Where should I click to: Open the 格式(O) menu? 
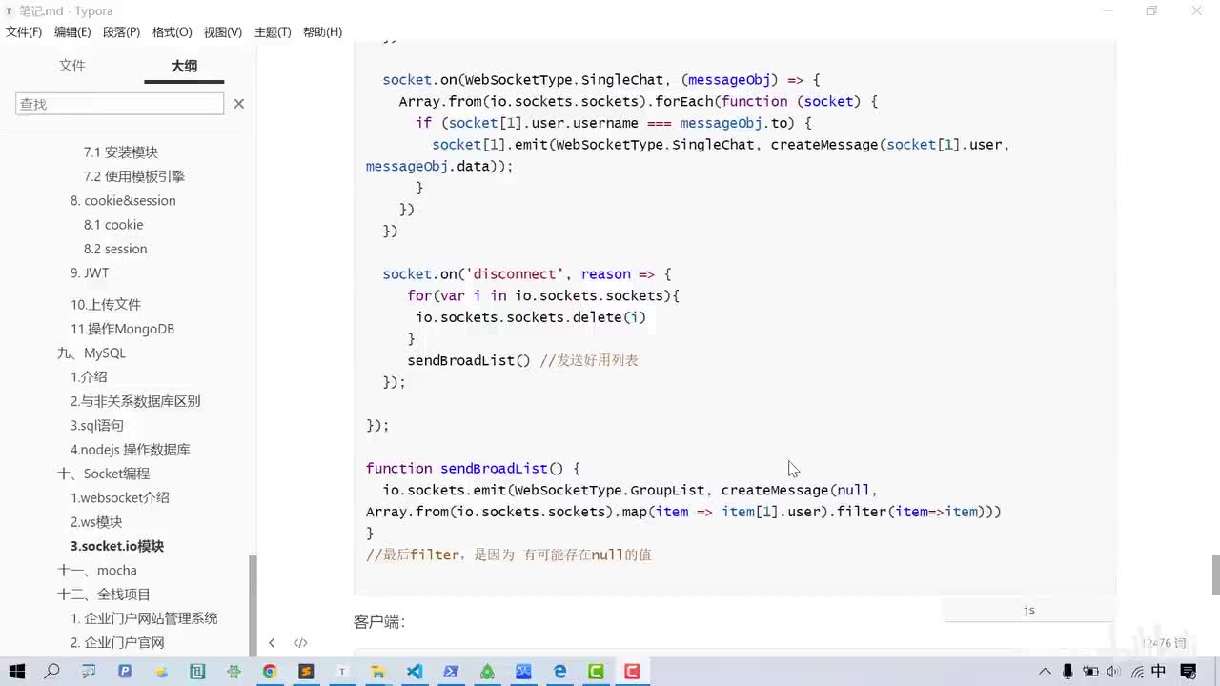[172, 32]
